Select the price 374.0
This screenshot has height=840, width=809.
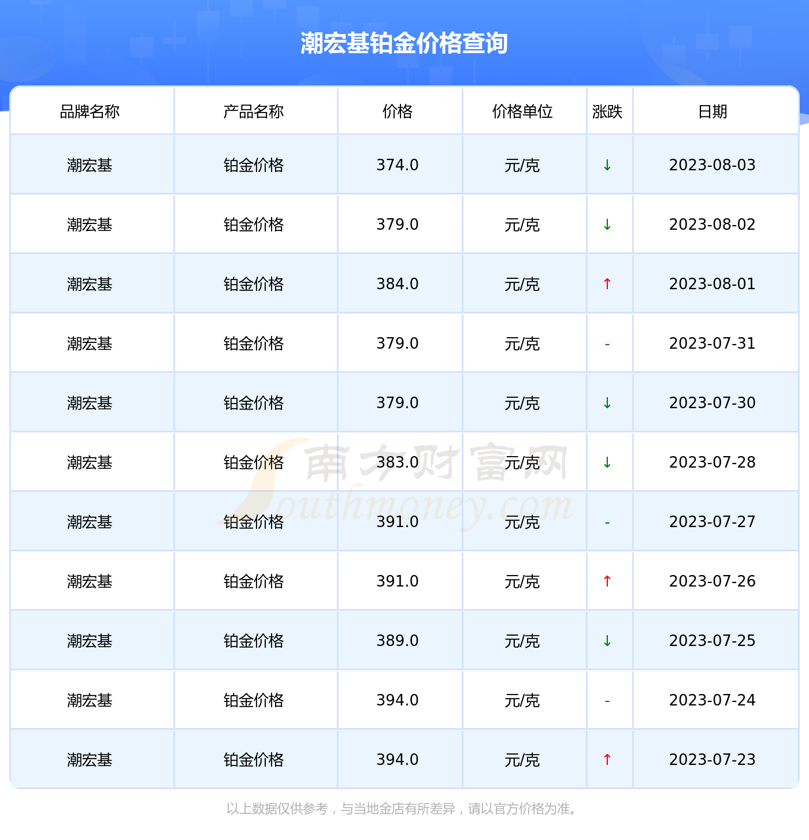click(398, 165)
